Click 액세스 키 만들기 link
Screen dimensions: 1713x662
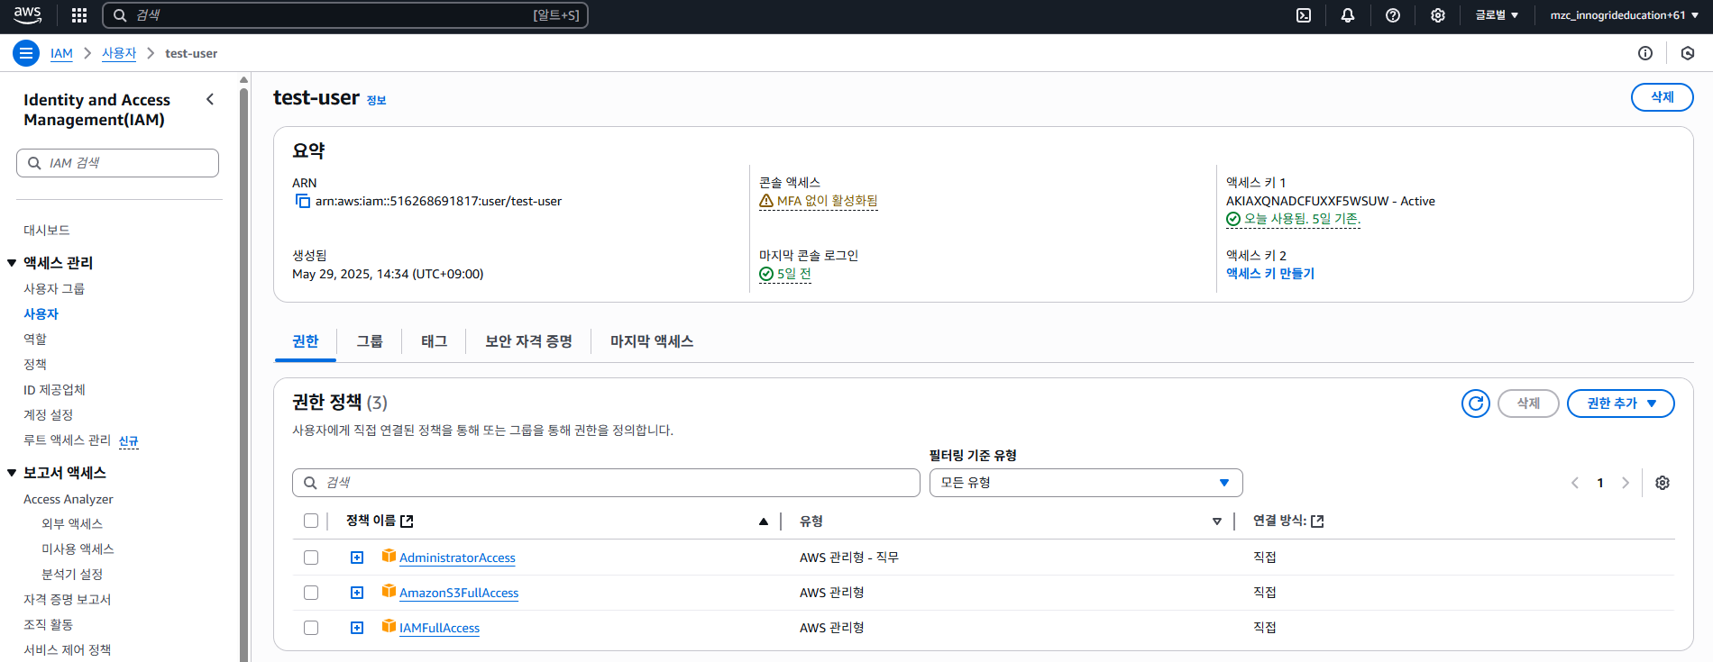coord(1270,273)
